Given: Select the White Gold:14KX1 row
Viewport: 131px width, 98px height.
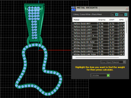Looking at the screenshot, I should pos(99,51).
